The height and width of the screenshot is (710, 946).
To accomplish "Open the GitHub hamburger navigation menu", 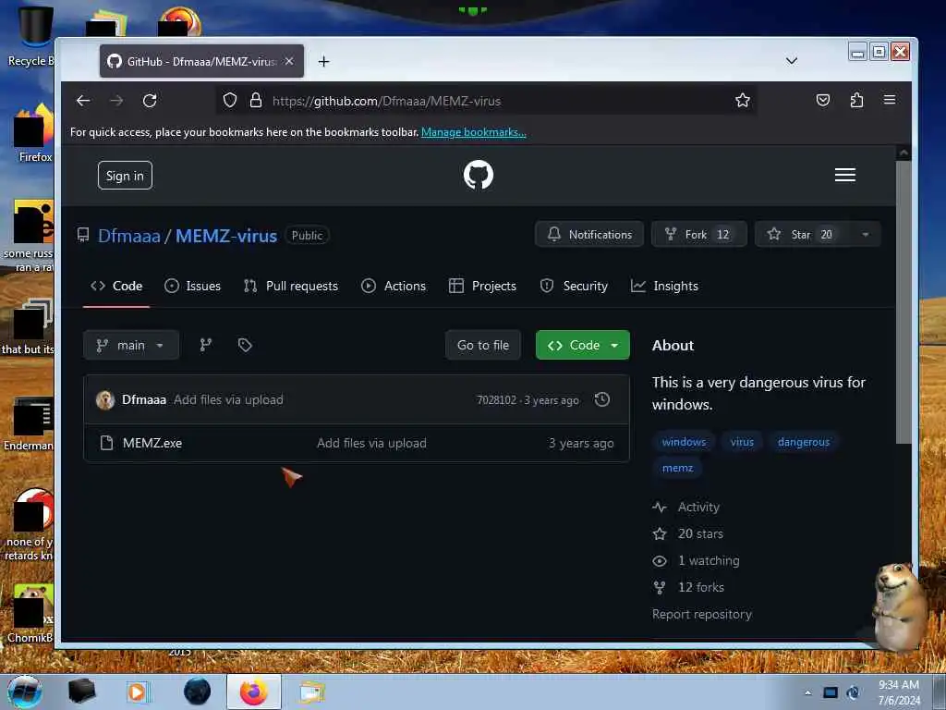I will pyautogui.click(x=845, y=175).
